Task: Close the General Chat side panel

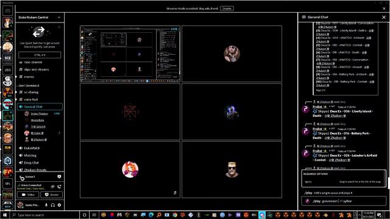Action: [x=384, y=17]
